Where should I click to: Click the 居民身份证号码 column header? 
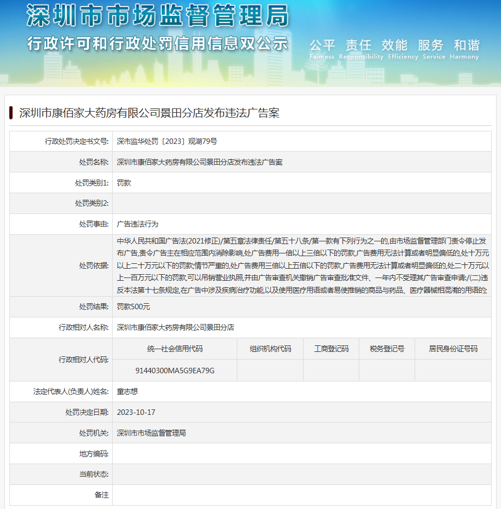453,349
